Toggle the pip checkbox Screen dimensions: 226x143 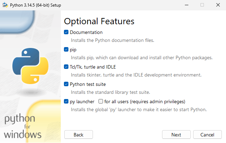[x=66, y=50]
